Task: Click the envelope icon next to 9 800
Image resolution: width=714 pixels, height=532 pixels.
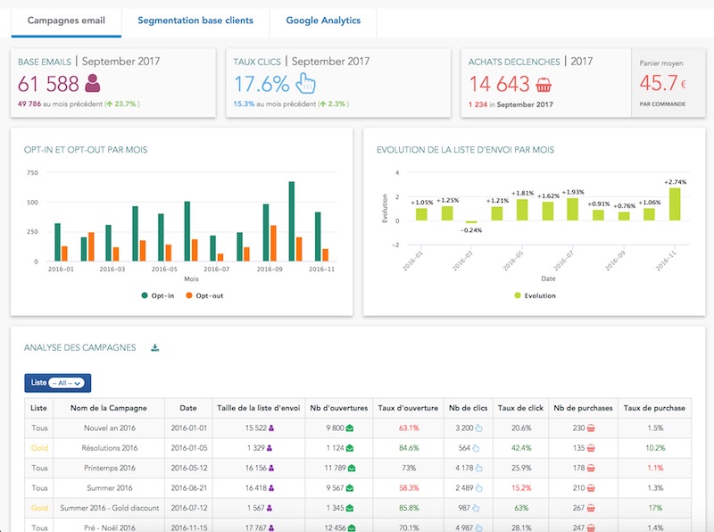Action: 350,428
